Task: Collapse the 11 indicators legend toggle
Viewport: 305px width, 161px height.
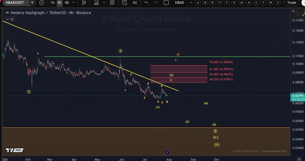Action: point(10,19)
